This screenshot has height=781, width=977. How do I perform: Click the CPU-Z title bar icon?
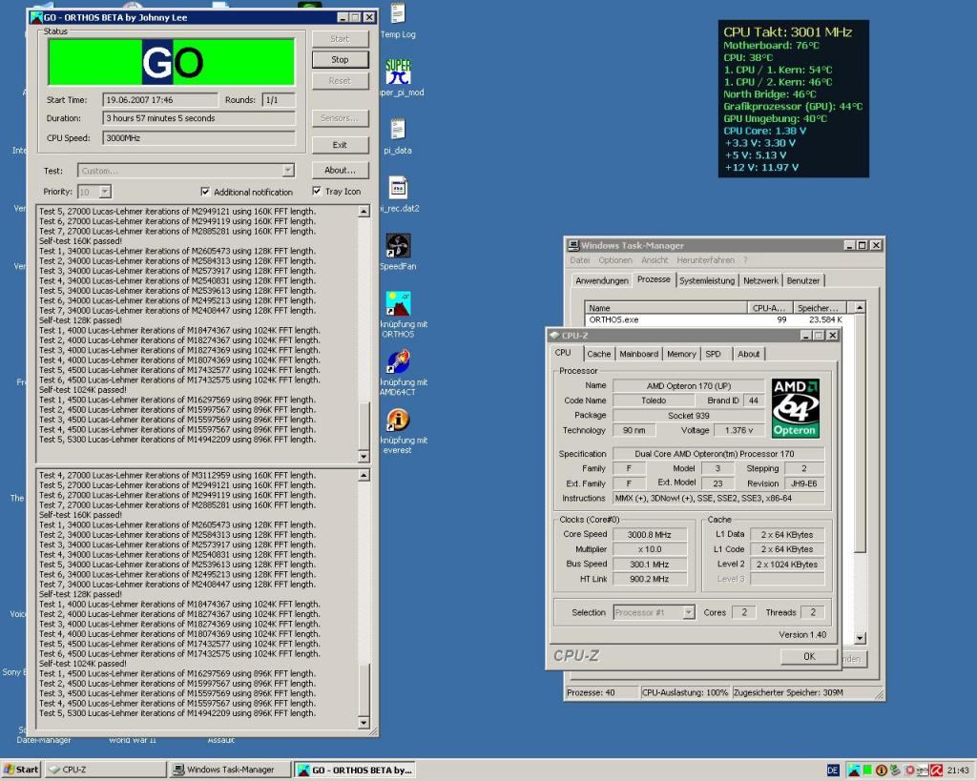pos(553,335)
